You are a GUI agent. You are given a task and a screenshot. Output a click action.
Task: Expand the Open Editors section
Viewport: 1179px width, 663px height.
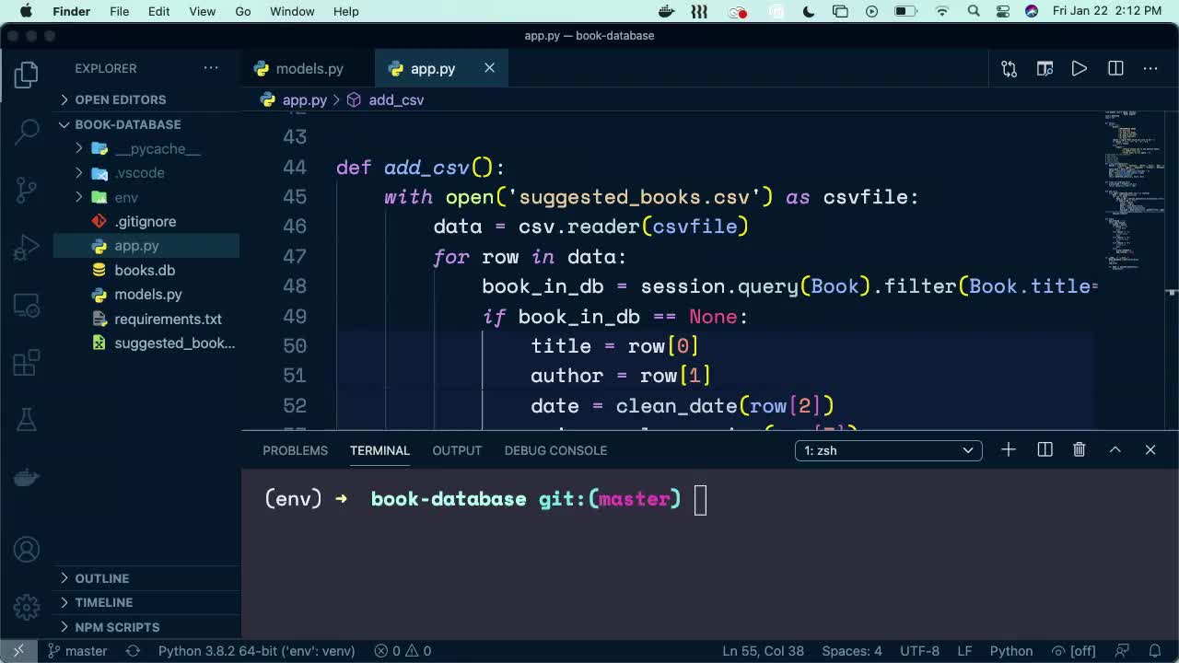120,99
